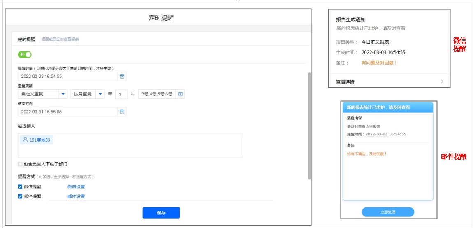Open the 微信设置 link
The image size is (473, 228).
76,187
